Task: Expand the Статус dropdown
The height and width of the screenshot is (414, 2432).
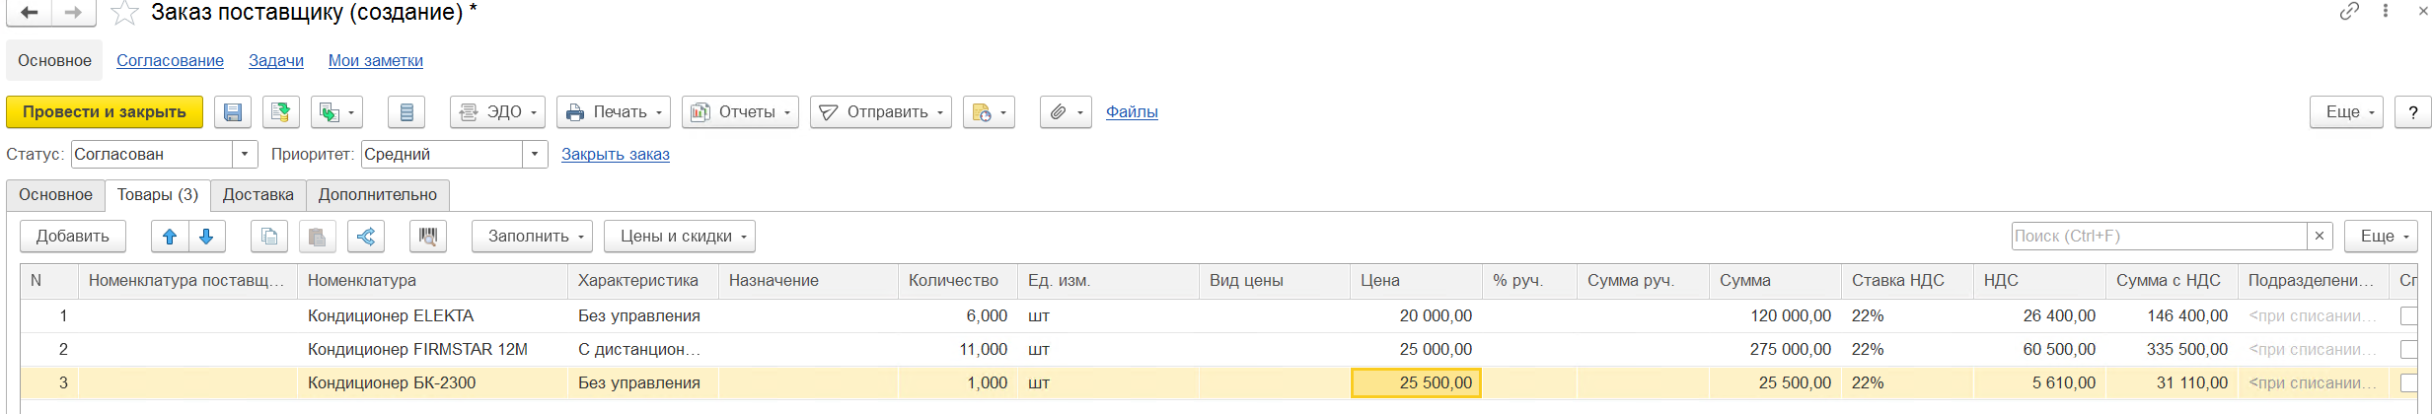Action: click(x=245, y=155)
